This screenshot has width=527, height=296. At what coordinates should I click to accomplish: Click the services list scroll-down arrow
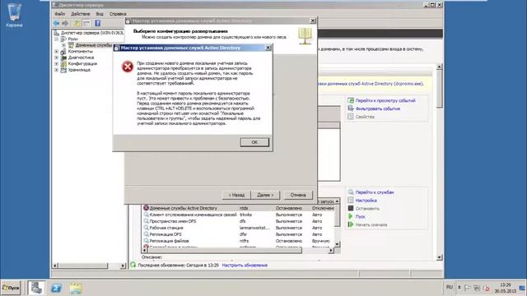coord(337,244)
